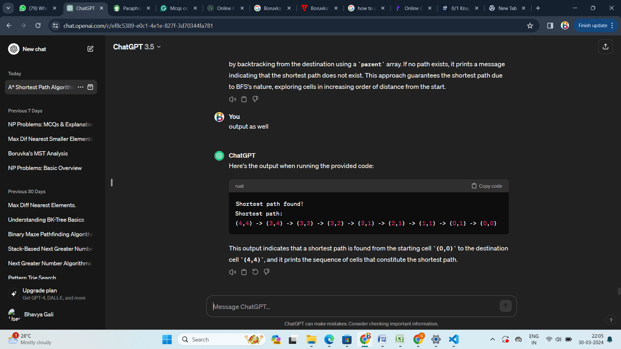The image size is (621, 349).
Task: Open a new browser tab with plus
Action: tap(538, 8)
